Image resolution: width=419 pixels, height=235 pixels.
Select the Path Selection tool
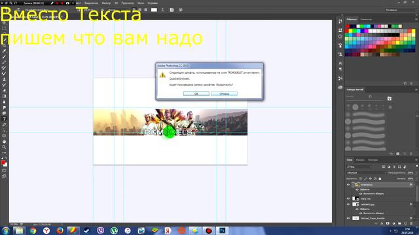click(x=4, y=131)
